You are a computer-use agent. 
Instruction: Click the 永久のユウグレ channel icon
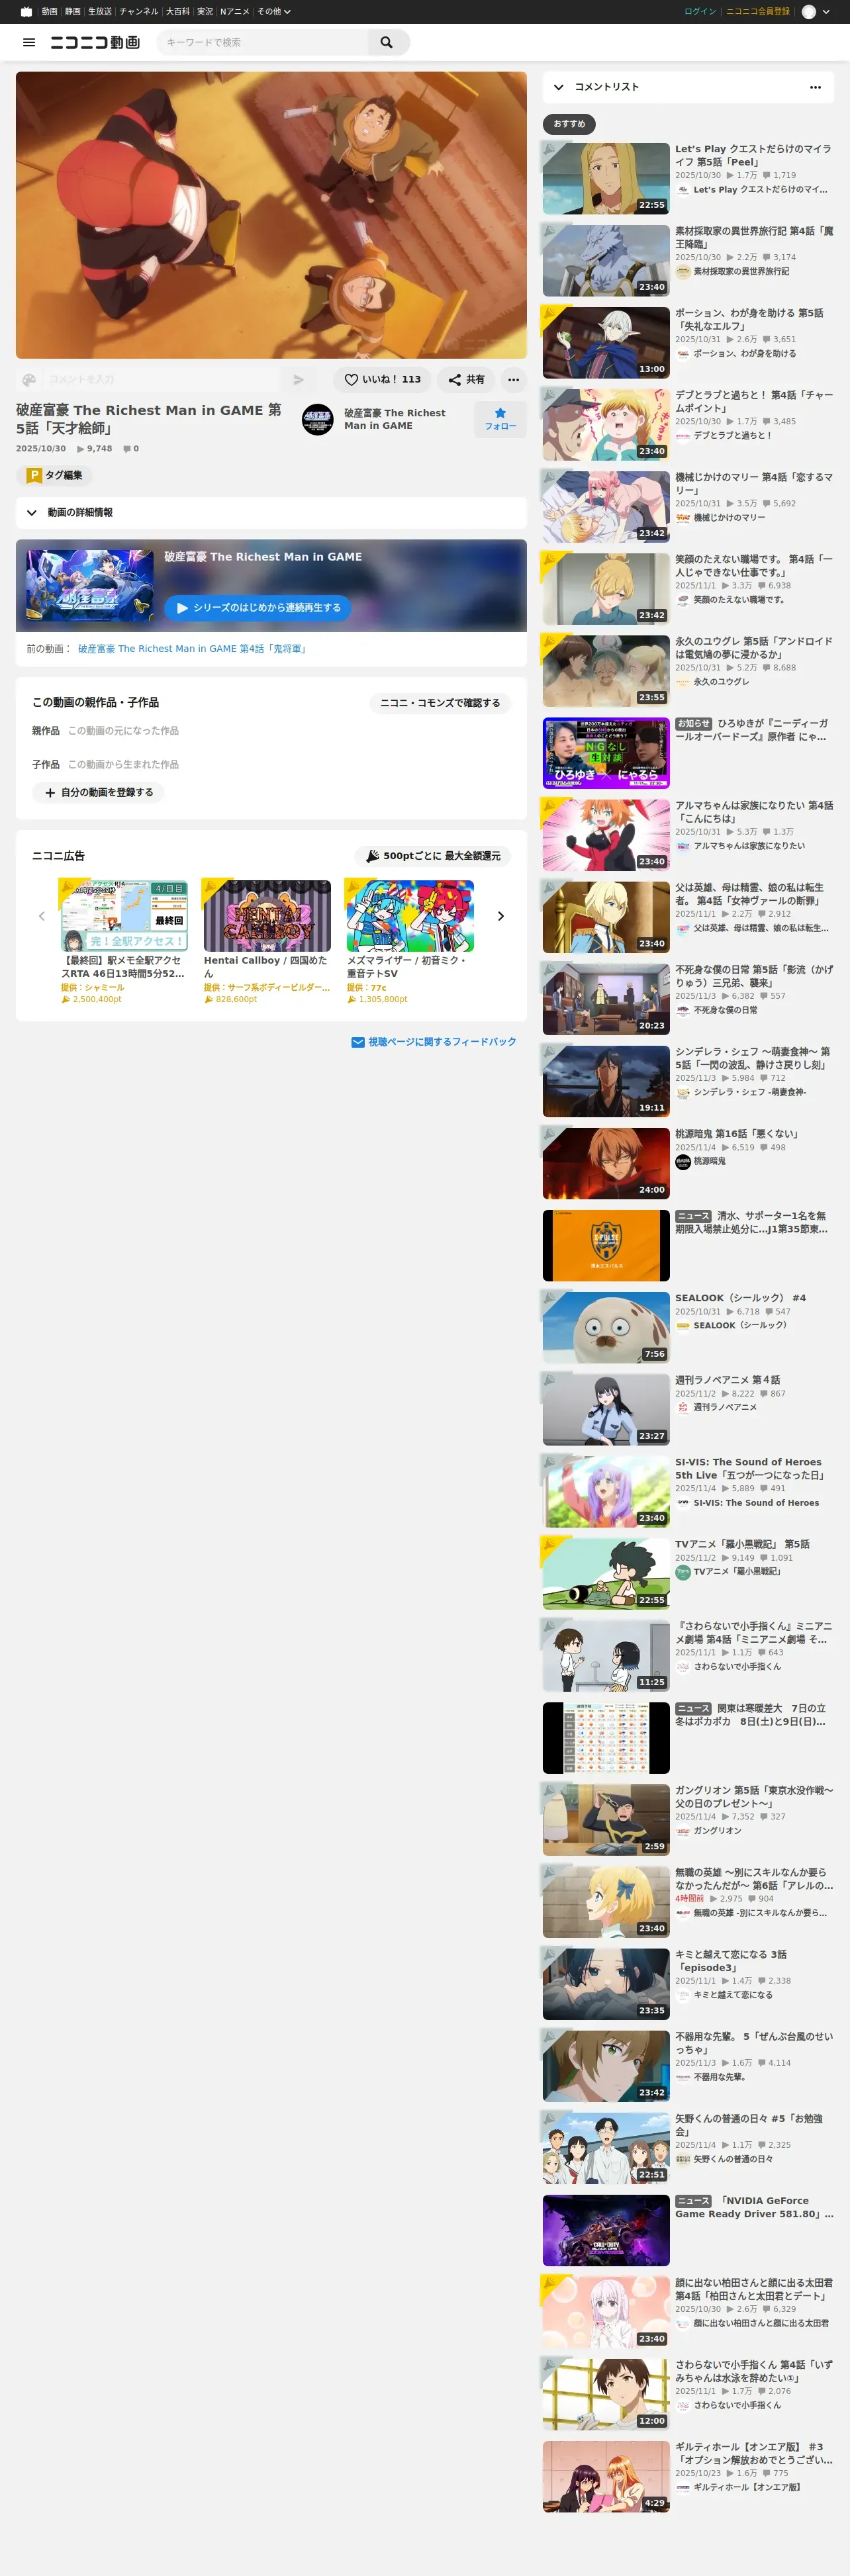(683, 682)
